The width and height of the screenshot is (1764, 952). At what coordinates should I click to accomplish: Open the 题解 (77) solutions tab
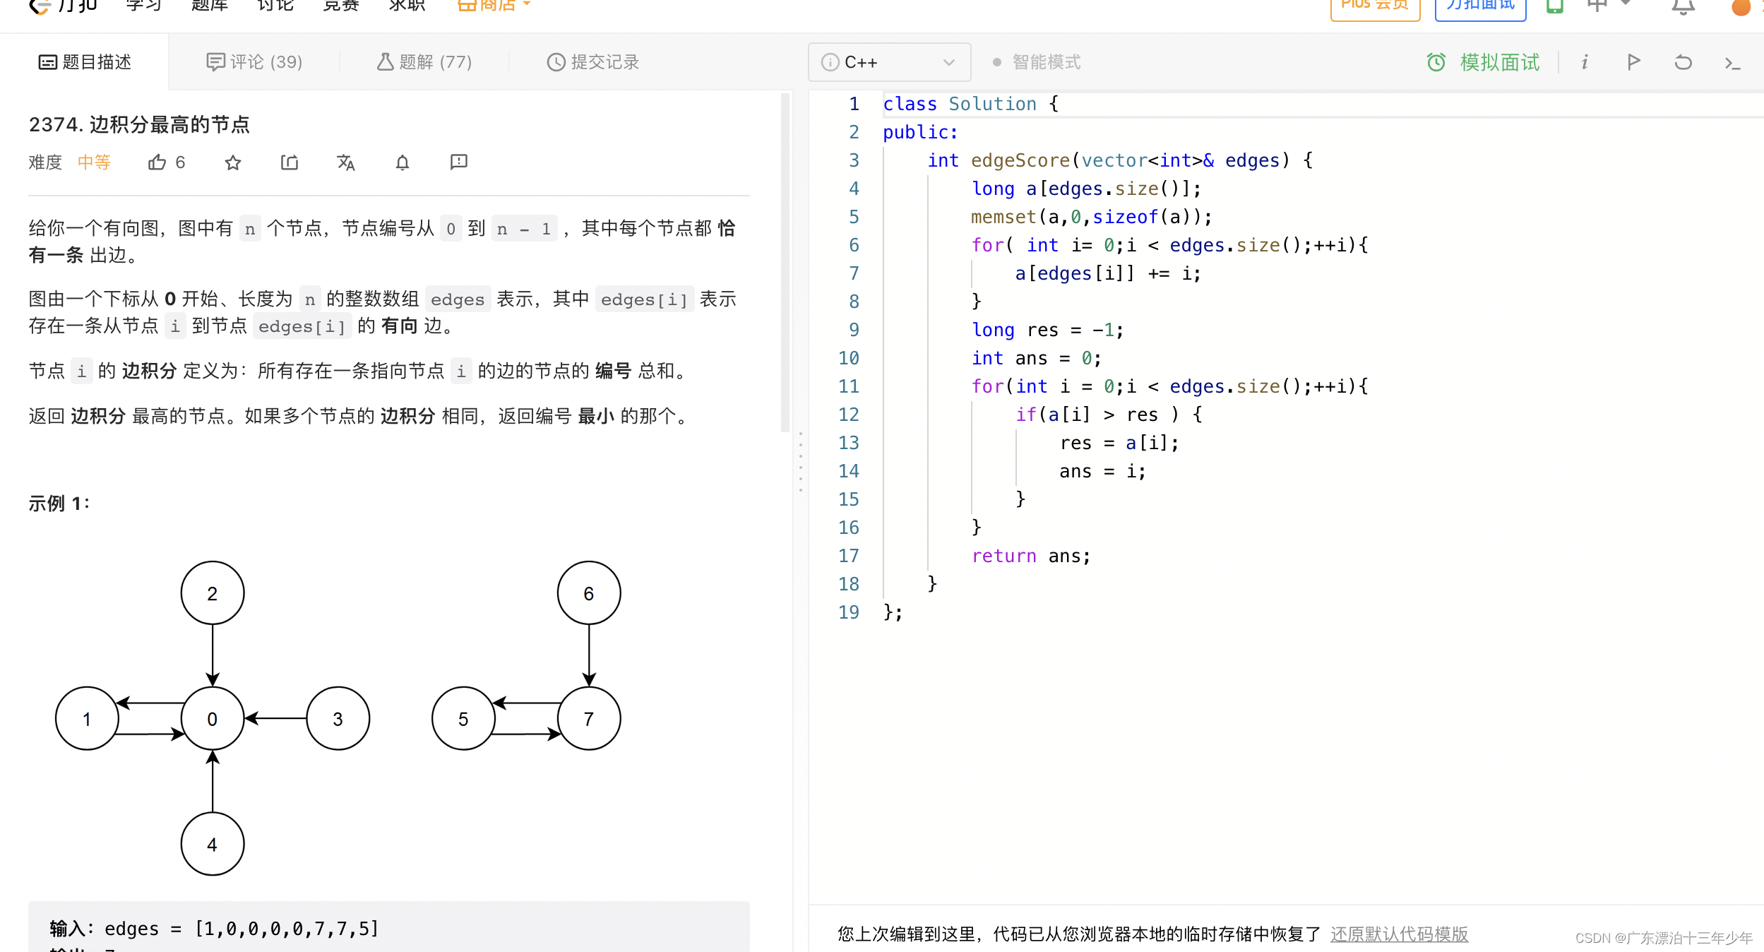tap(424, 62)
